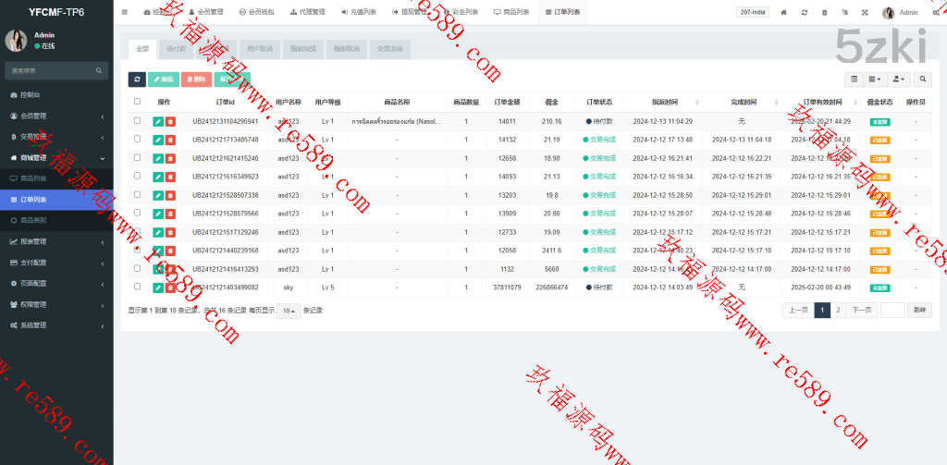Tick the checkbox for the sky user's order
This screenshot has width=947, height=465.
pos(138,287)
